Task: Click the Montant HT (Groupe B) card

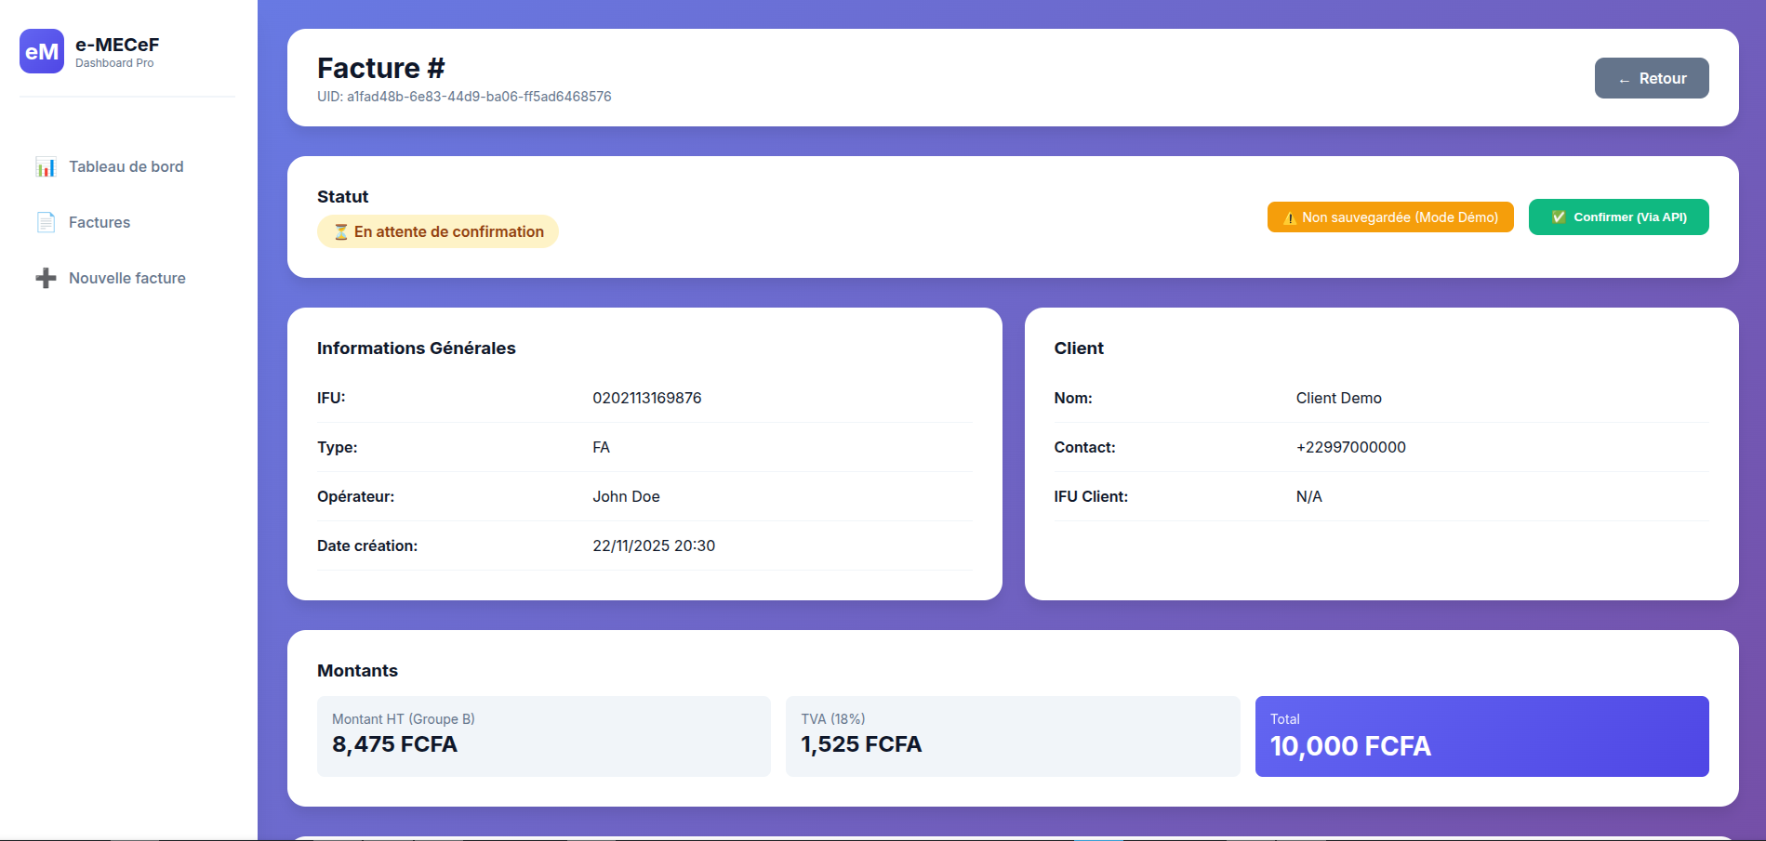Action: 544,736
